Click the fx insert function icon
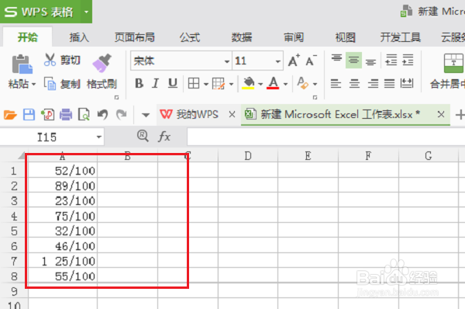The width and height of the screenshot is (465, 309). coord(164,137)
